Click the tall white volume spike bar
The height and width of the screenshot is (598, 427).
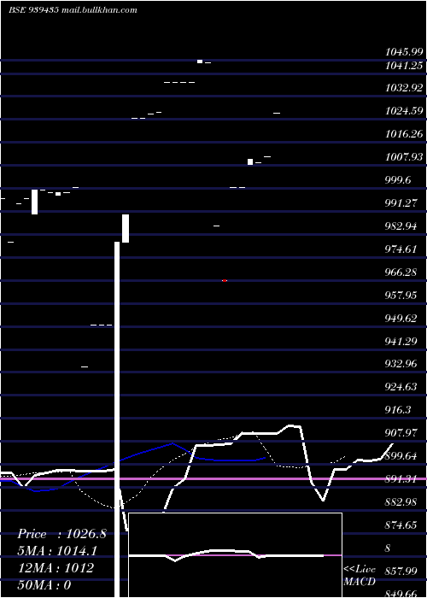117,419
